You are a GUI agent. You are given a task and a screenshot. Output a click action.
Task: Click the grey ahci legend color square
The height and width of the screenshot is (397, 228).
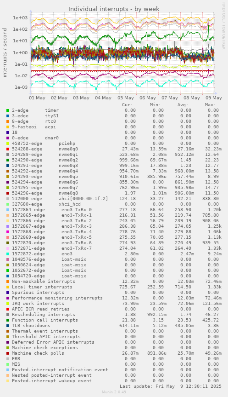click(8, 199)
